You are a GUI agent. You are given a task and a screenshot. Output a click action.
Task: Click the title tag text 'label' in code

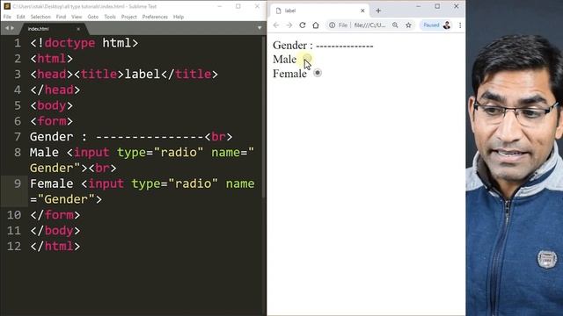point(143,74)
